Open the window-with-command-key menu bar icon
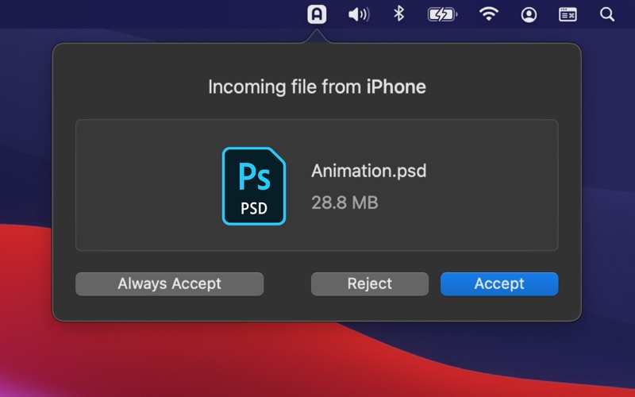This screenshot has height=397, width=635. click(568, 14)
